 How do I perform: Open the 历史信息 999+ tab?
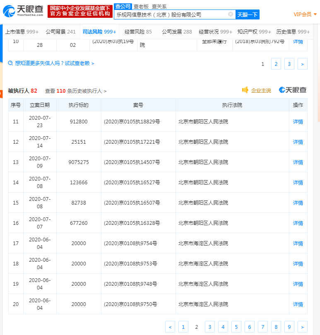[293, 32]
